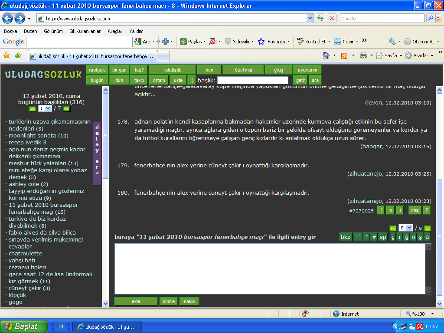
Task: Click the entry text area
Action: (x=270, y=269)
